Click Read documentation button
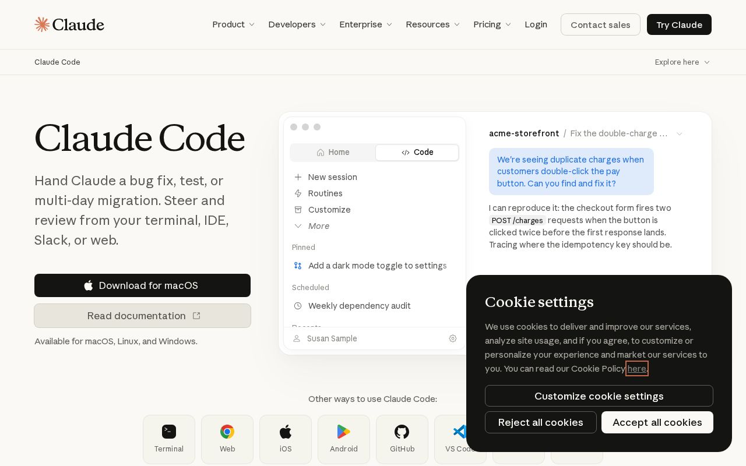Screen dimensions: 746x466 tap(142, 316)
